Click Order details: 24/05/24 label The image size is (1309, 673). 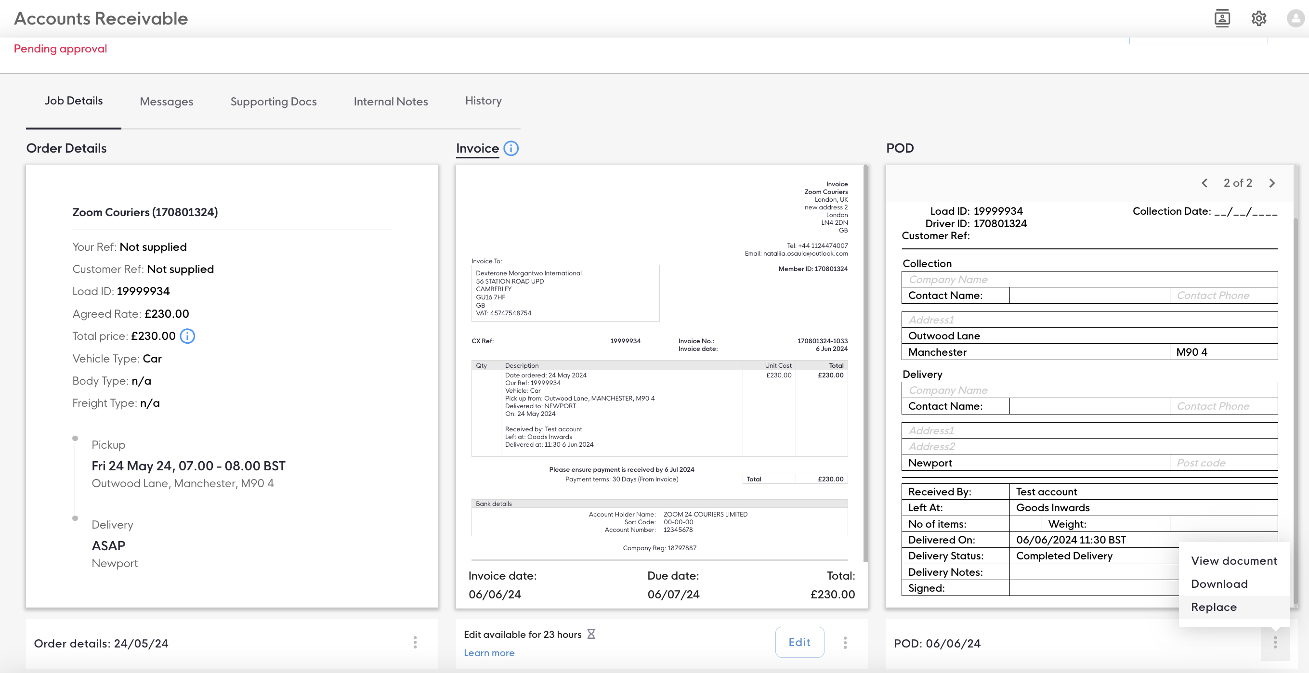click(101, 644)
